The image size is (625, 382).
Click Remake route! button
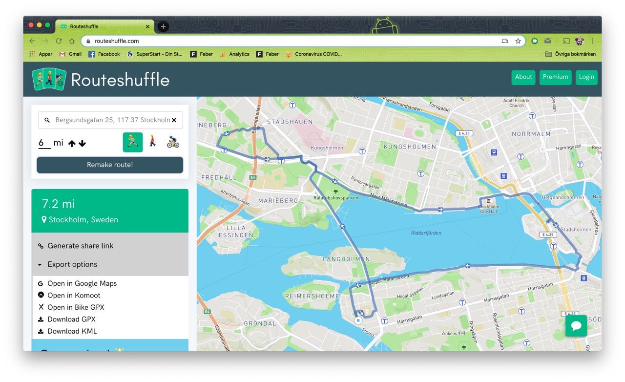[x=110, y=165]
